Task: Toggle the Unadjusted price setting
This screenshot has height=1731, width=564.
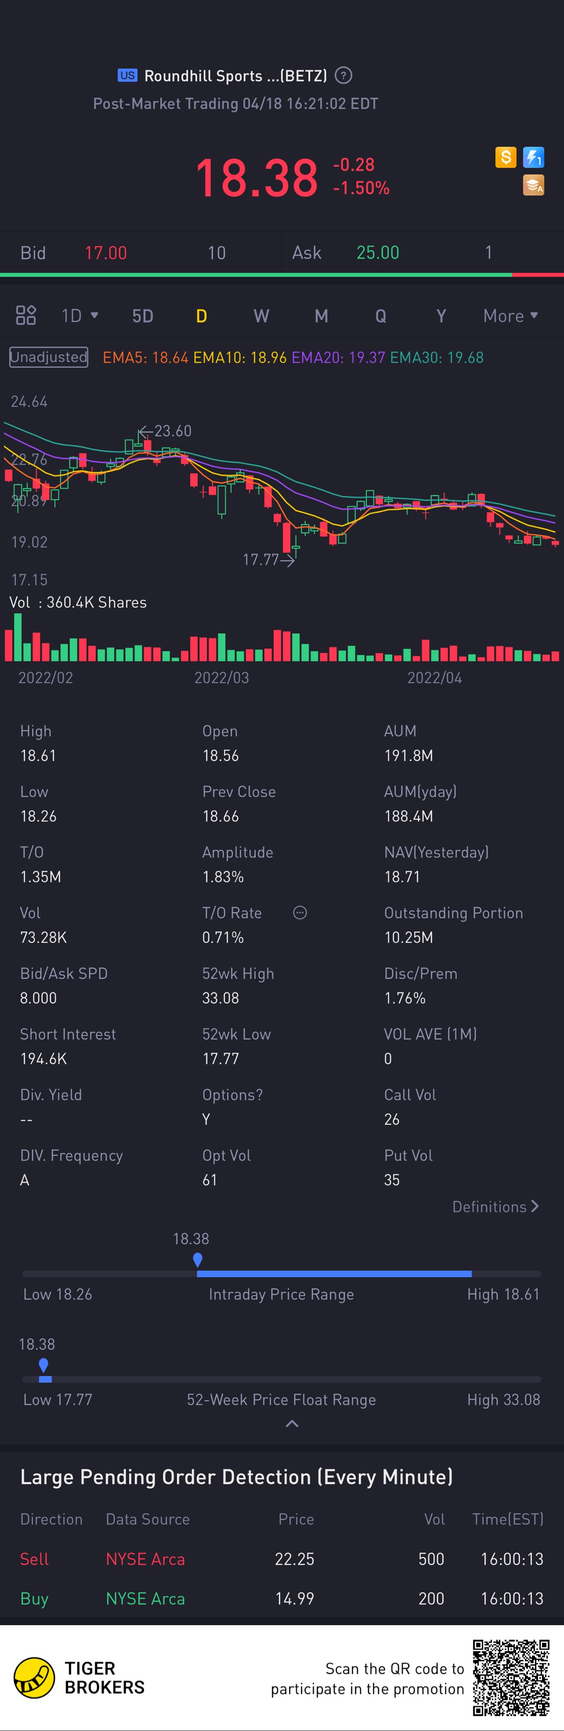Action: (48, 357)
